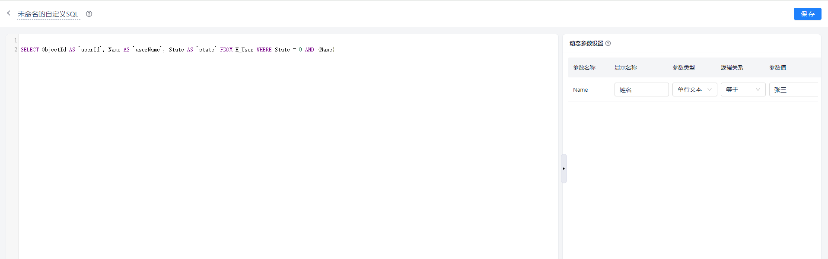
Task: Click the back arrow icon
Action: point(9,13)
